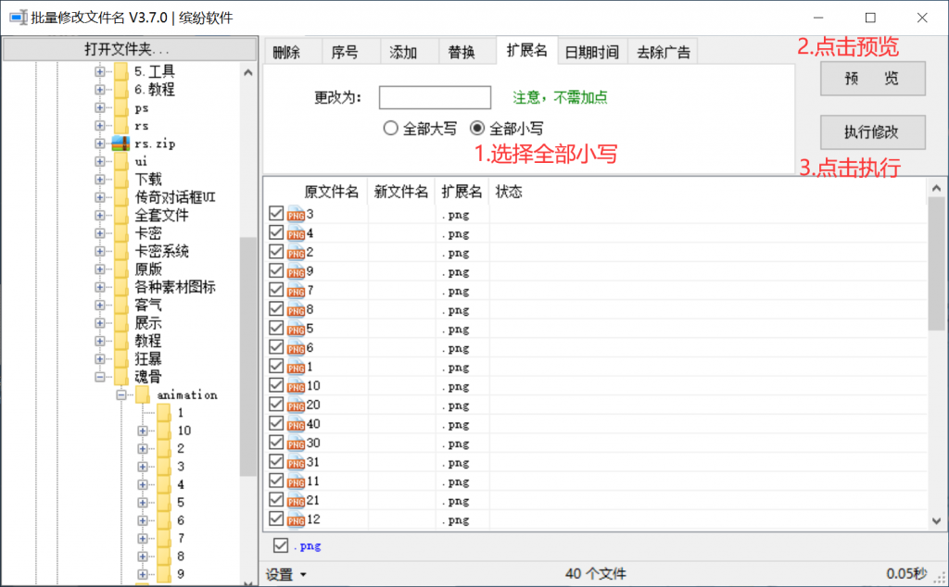This screenshot has height=587, width=949.
Task: Click the PNG file icon for file 6
Action: pos(296,347)
